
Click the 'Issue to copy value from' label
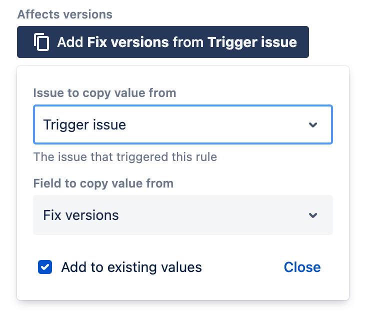104,93
